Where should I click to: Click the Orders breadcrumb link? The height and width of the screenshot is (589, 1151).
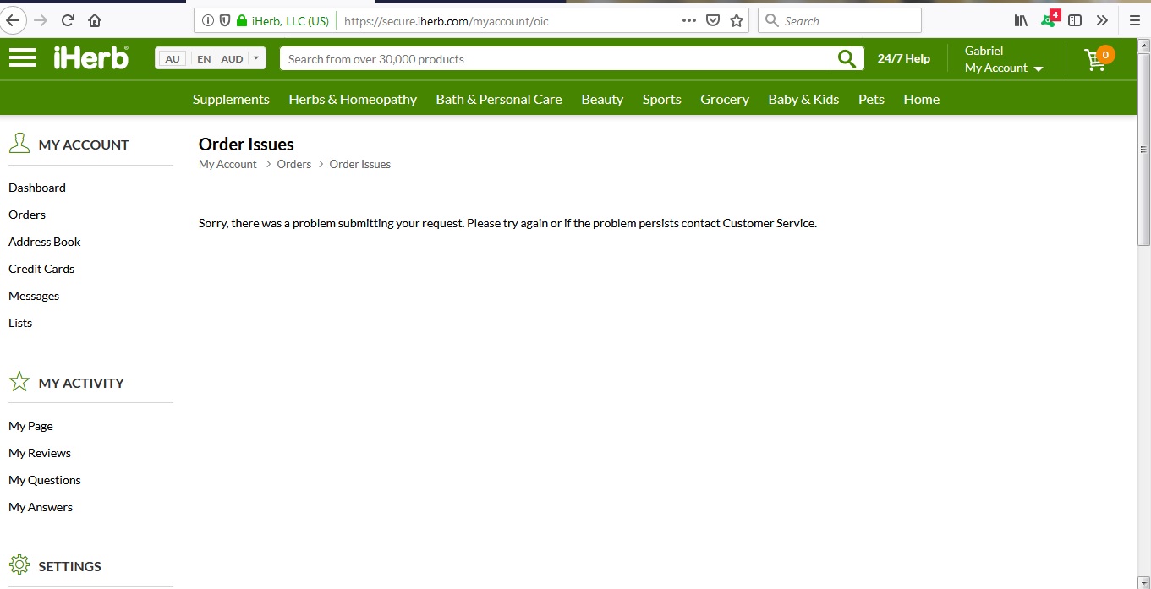(x=293, y=164)
